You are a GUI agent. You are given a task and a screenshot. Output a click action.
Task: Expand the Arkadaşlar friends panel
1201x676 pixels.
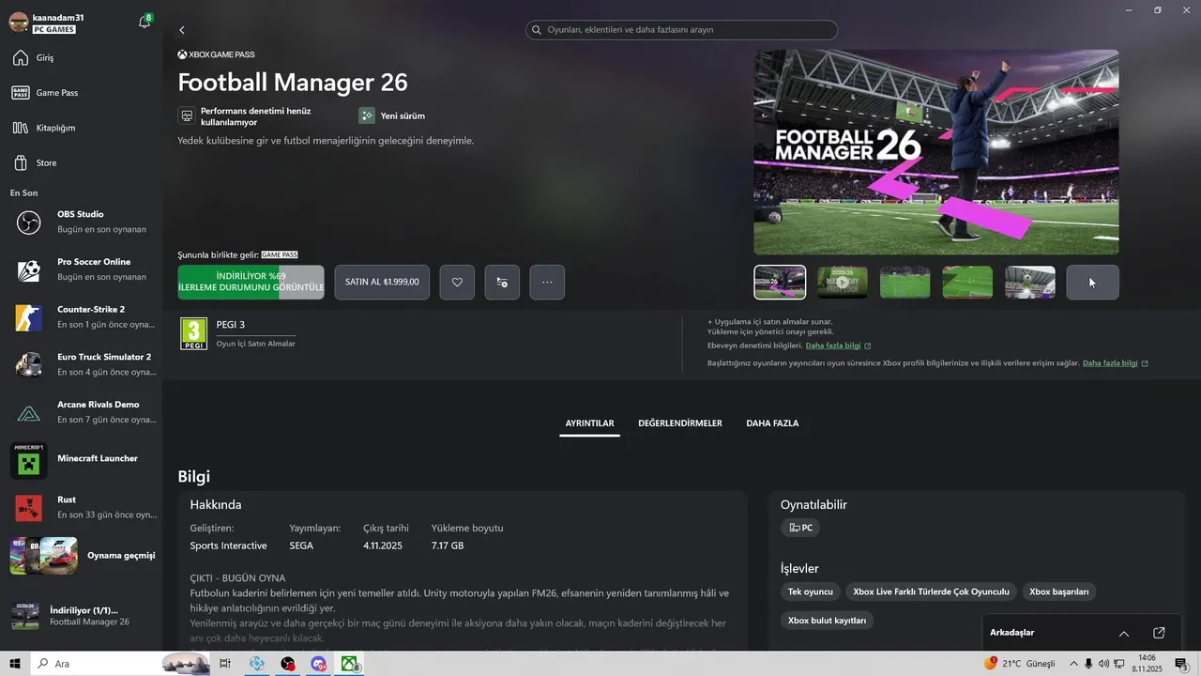(1124, 633)
